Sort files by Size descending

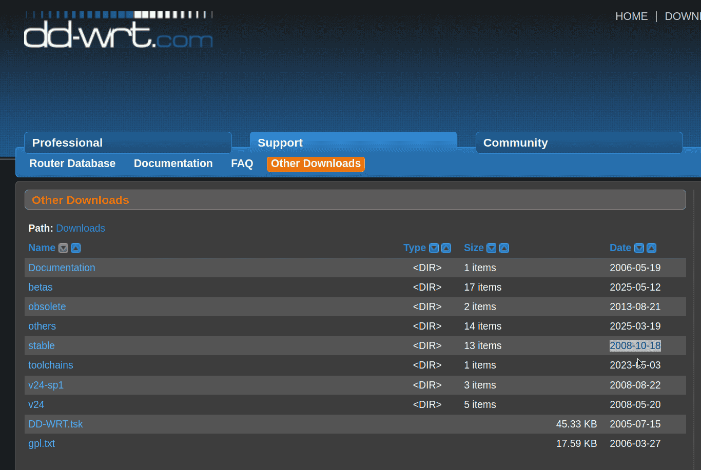coord(492,248)
